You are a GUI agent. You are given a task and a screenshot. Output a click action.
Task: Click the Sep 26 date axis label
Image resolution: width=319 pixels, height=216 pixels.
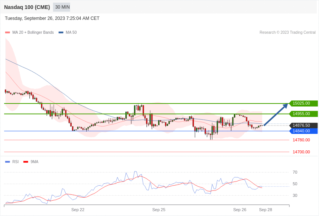coord(240,210)
